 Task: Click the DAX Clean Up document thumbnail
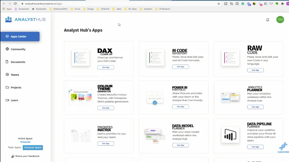coord(81,58)
